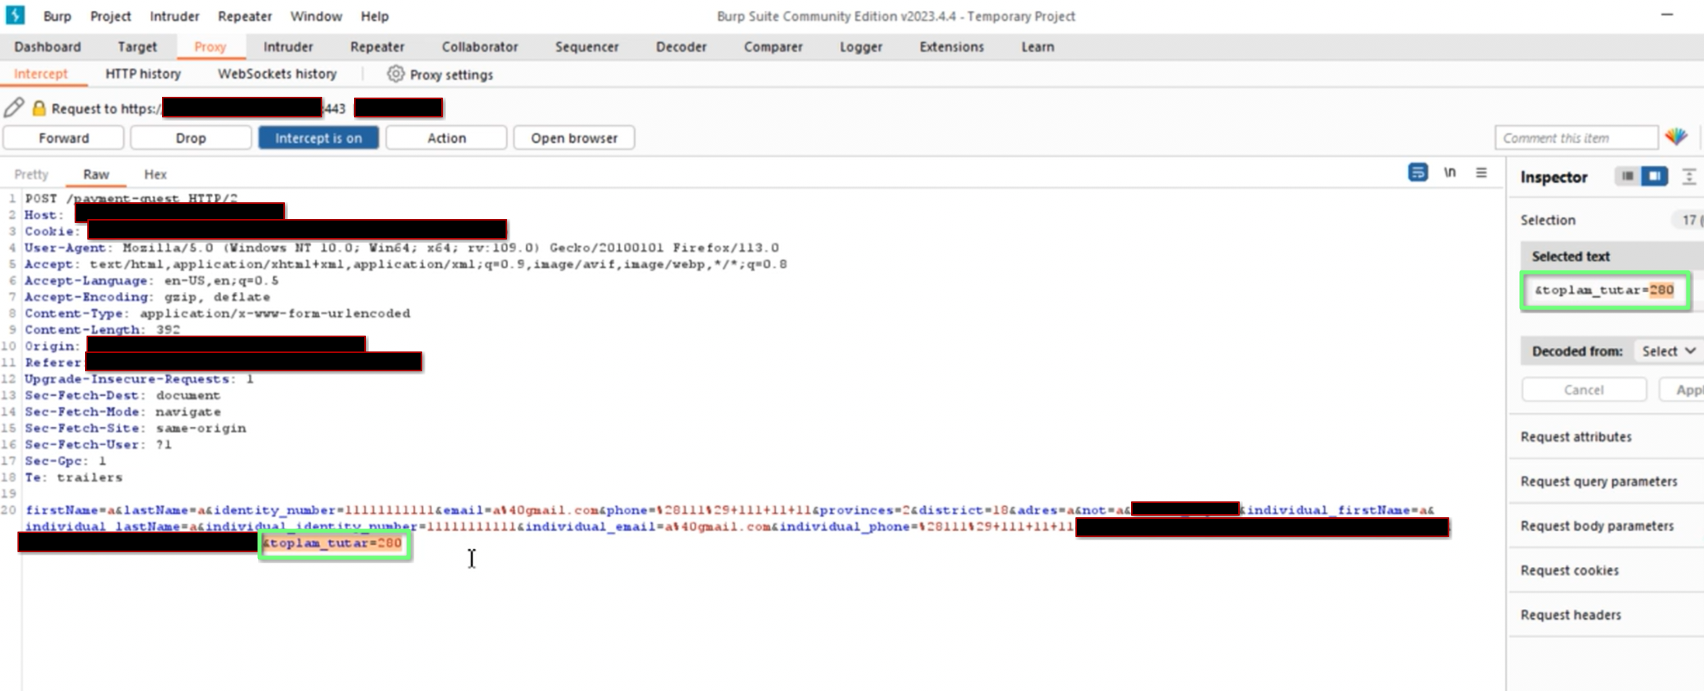Expand the Request body parameters section

pyautogui.click(x=1597, y=525)
